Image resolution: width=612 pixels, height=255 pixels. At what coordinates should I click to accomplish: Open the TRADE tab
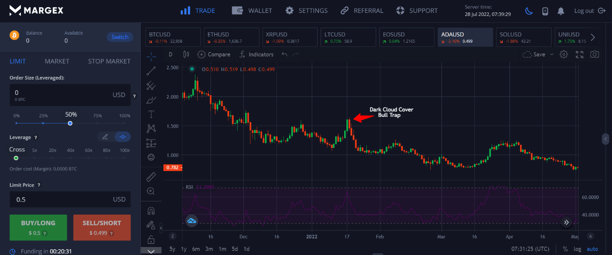198,11
